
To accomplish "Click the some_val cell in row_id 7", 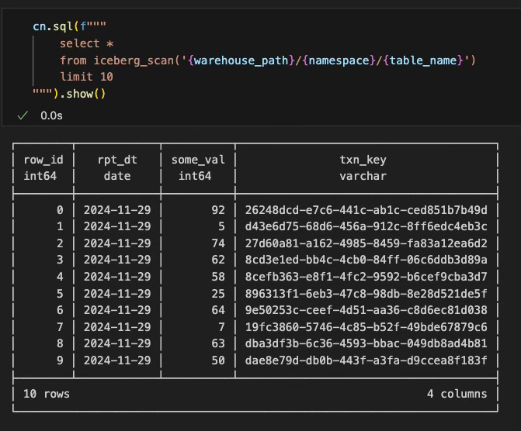I will point(221,327).
